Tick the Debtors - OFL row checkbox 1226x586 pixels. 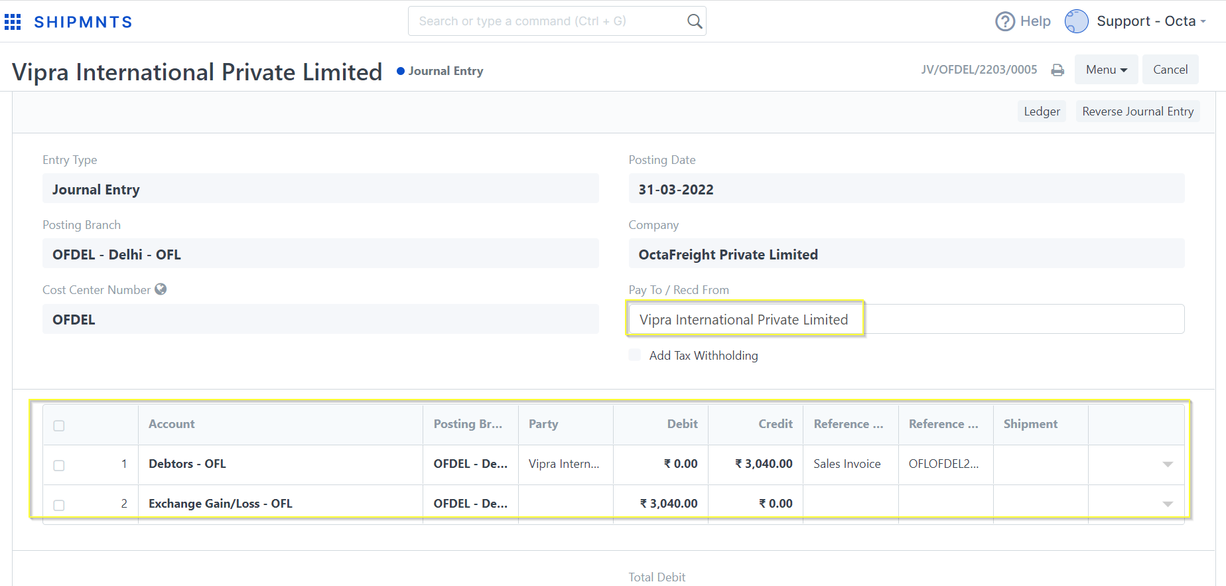click(59, 465)
